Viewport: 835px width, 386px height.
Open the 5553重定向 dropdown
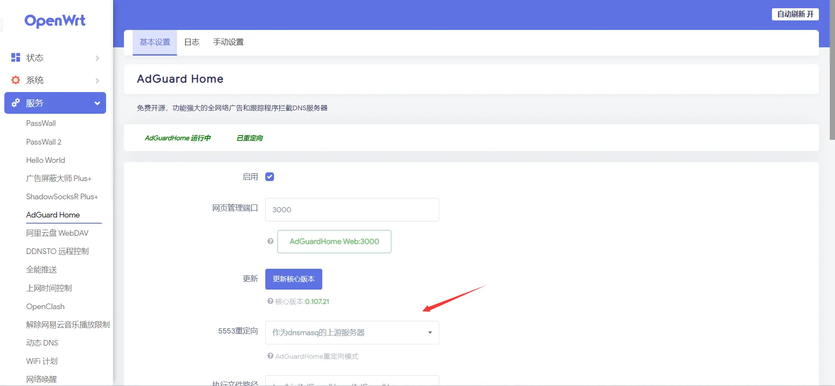point(352,333)
